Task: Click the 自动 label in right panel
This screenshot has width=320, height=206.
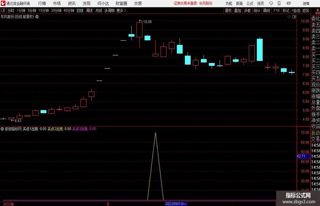Action: [316, 133]
